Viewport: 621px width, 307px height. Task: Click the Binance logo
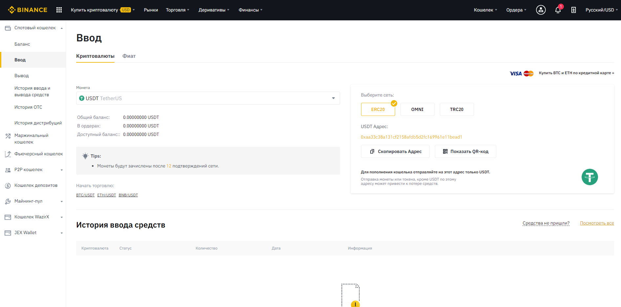28,10
